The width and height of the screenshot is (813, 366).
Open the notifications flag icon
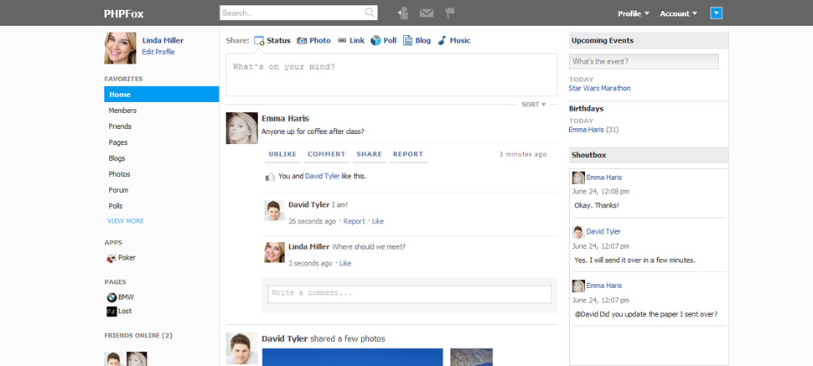tap(449, 13)
